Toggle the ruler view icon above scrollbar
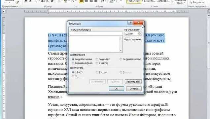 [209, 12]
